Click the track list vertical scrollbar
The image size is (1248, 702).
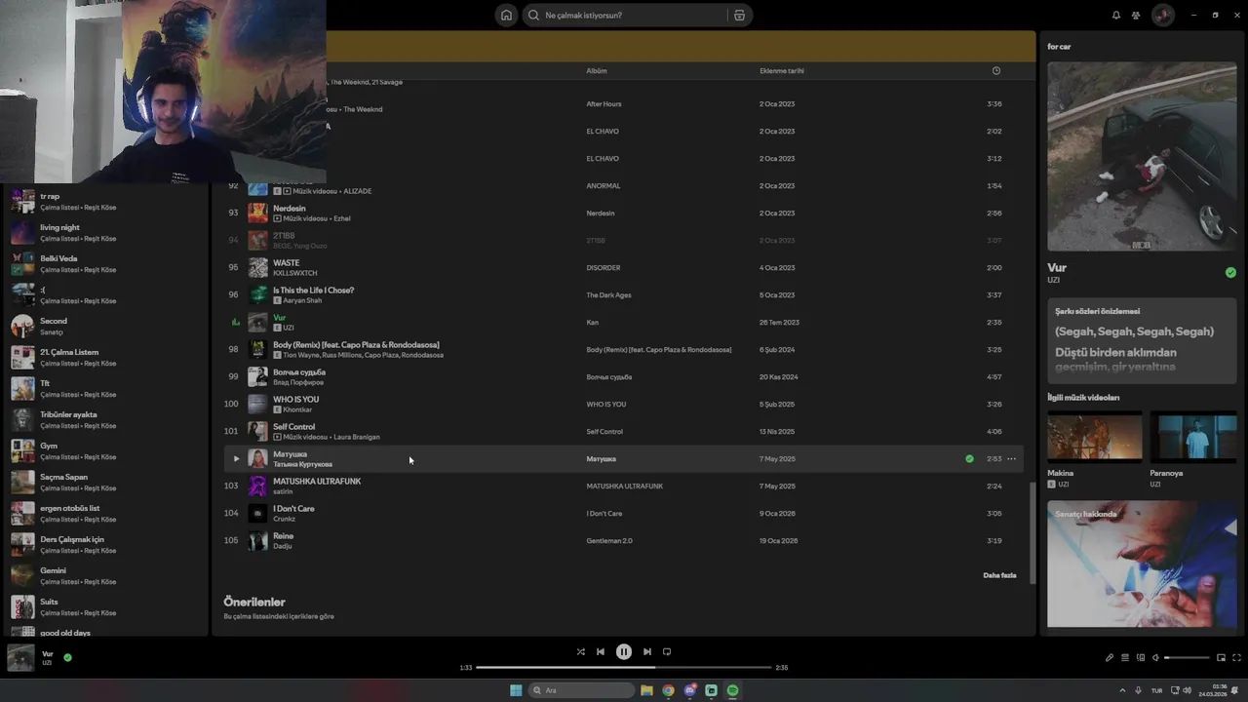click(1032, 532)
